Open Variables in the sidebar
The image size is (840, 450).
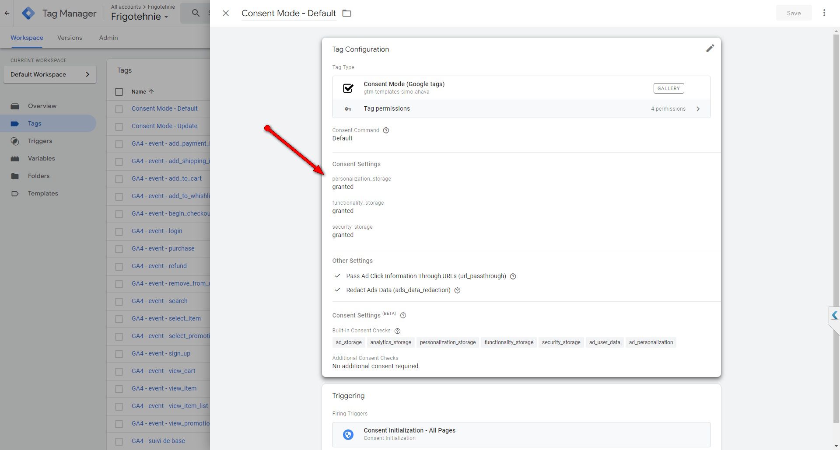42,158
